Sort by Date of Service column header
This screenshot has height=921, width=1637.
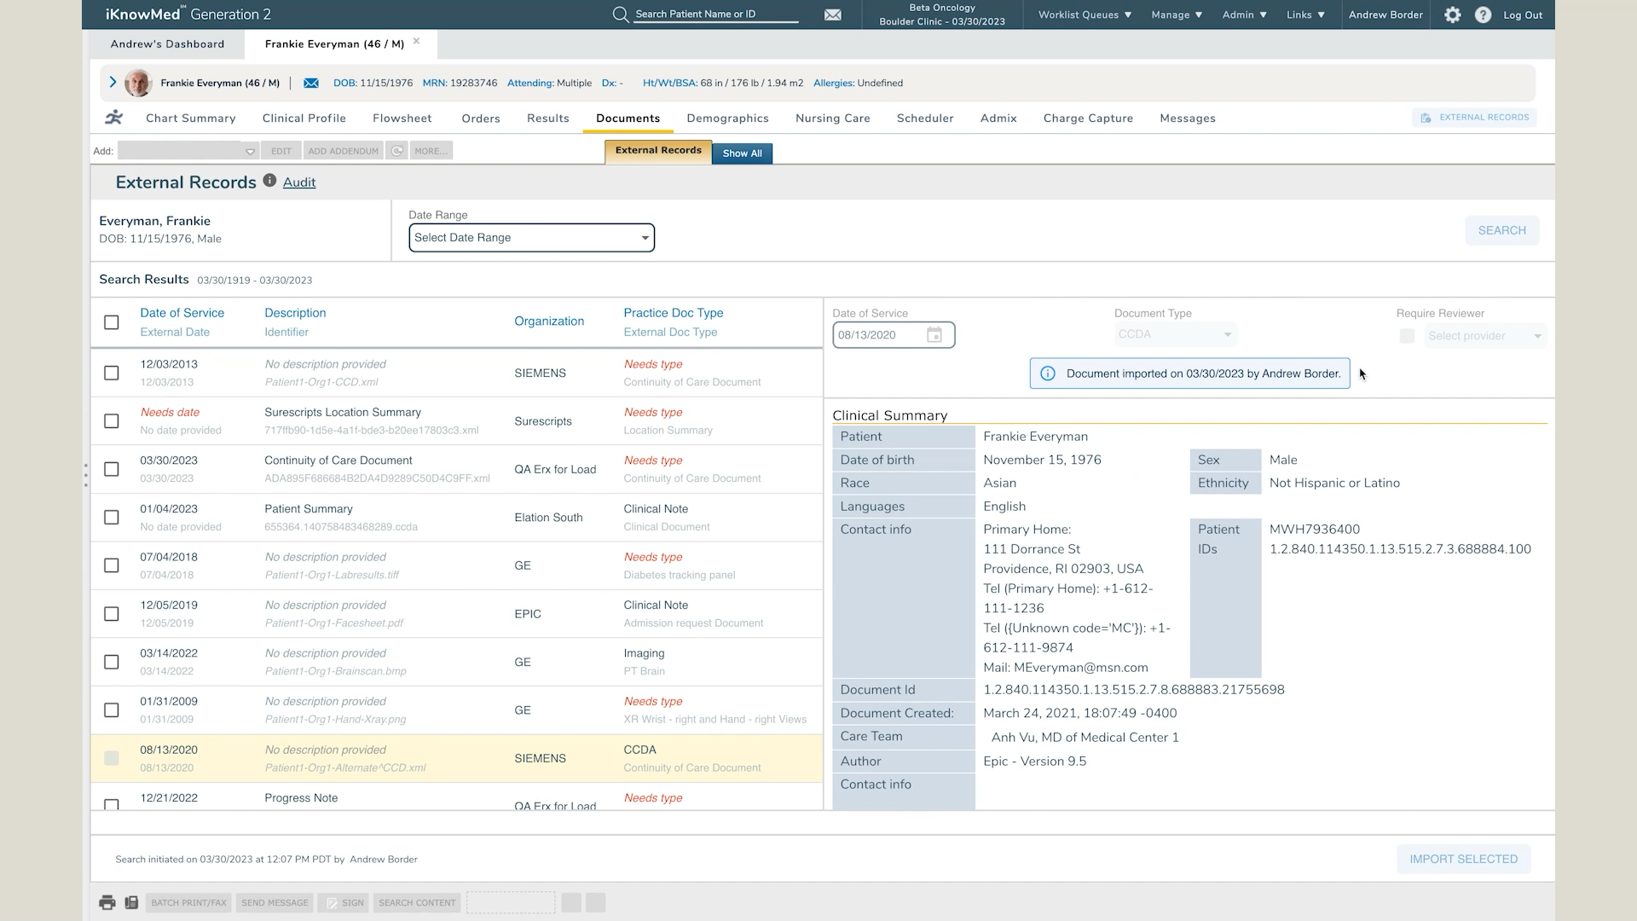[182, 313]
